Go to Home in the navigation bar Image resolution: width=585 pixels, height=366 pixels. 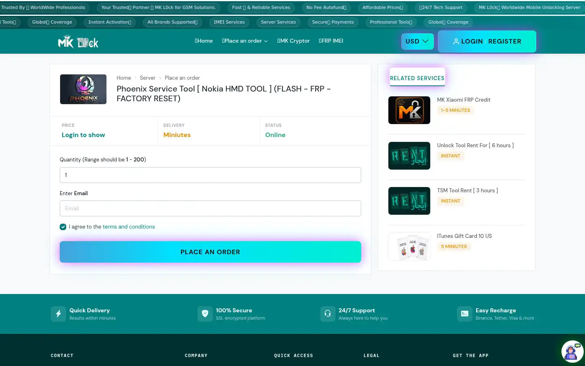tap(204, 41)
